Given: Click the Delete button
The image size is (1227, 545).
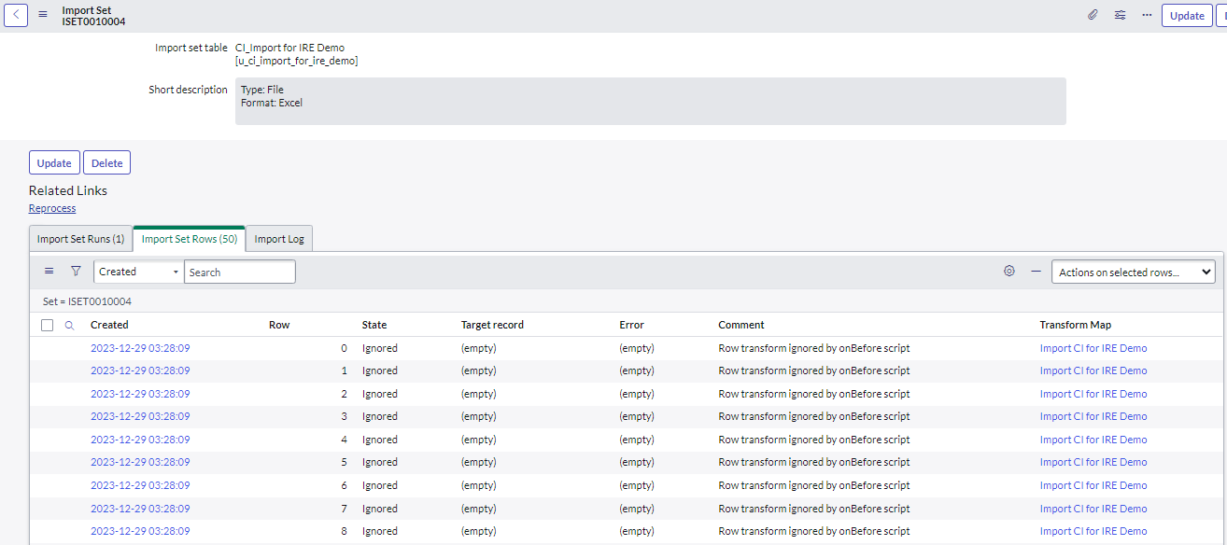Looking at the screenshot, I should click(106, 162).
